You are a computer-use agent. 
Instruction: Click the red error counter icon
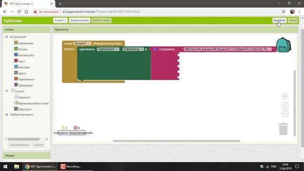click(76, 128)
